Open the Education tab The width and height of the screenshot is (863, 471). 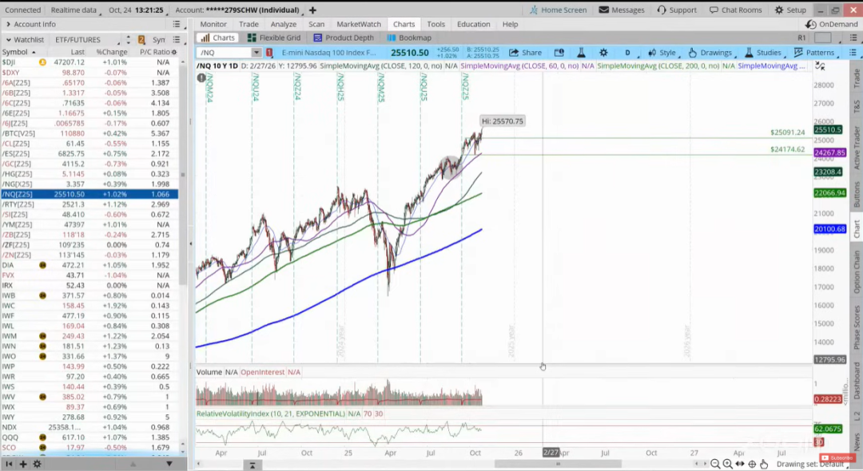[473, 24]
